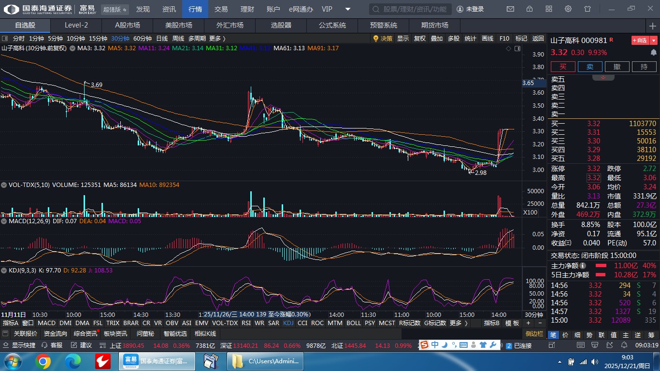Click the red 买 buy button

[x=563, y=67]
